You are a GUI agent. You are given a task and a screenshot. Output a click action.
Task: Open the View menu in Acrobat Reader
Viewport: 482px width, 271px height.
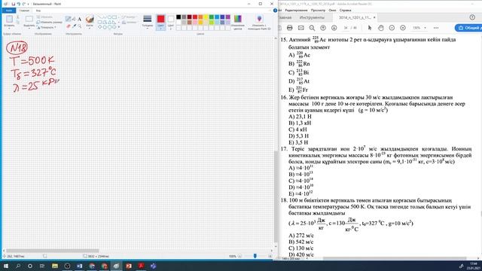point(318,10)
